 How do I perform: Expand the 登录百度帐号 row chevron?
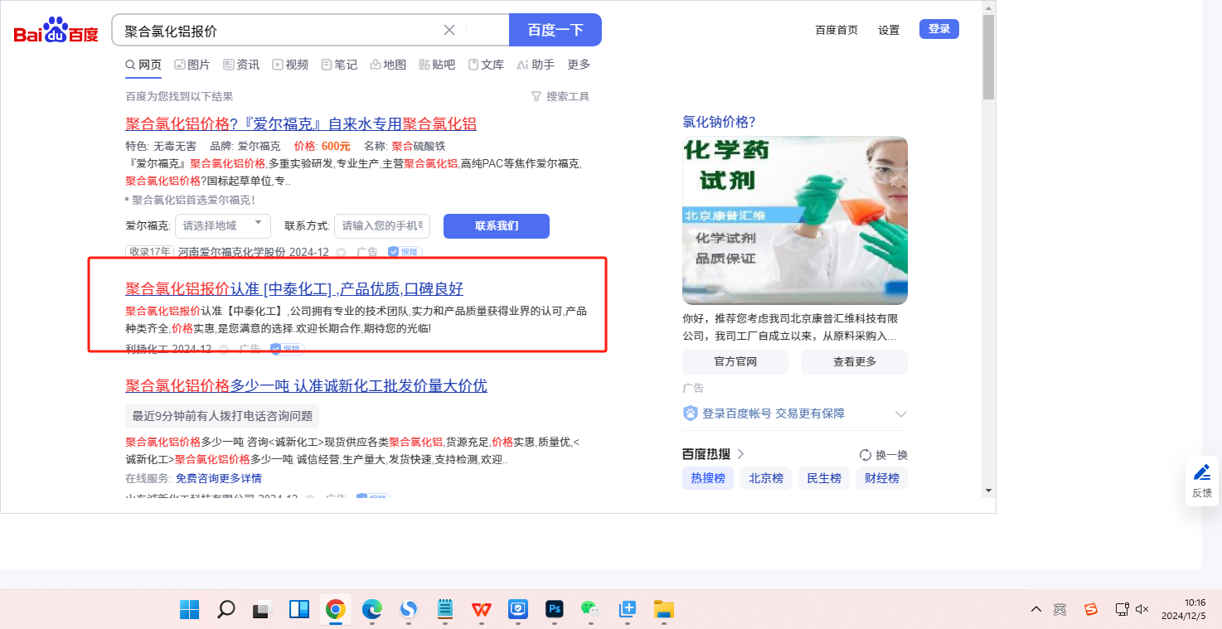[x=901, y=414]
